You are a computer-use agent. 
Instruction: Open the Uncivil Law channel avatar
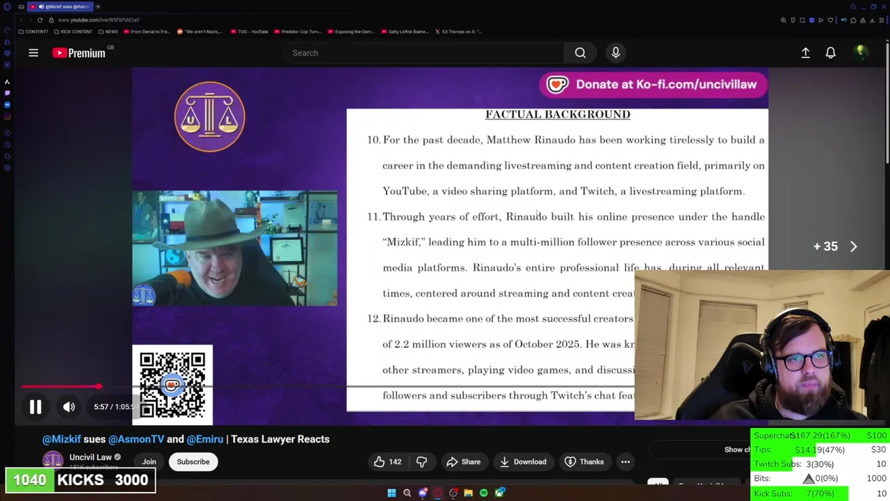(x=53, y=461)
